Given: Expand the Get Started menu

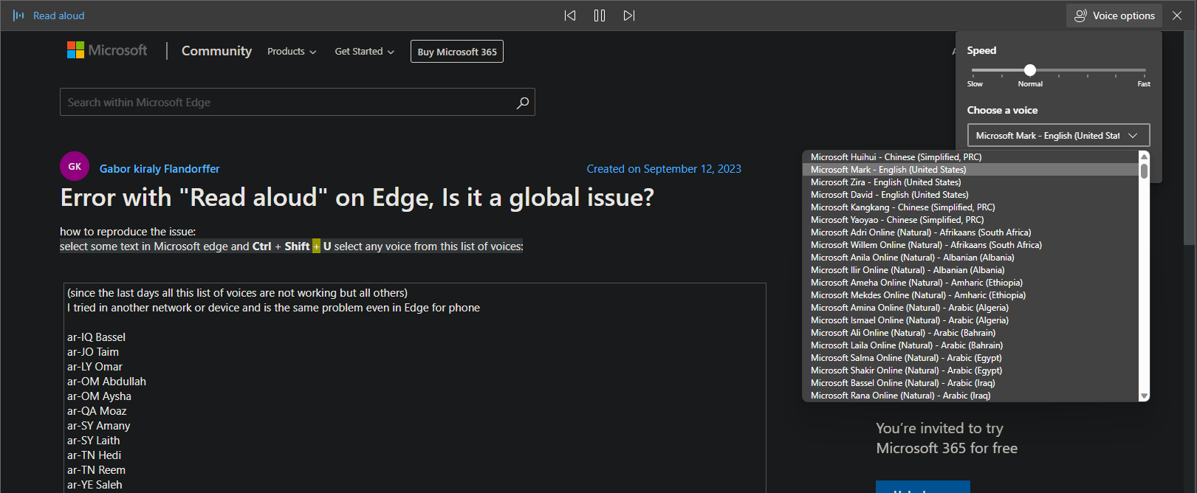Looking at the screenshot, I should (x=365, y=52).
